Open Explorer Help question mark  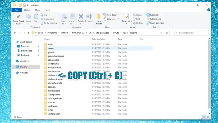[209, 10]
